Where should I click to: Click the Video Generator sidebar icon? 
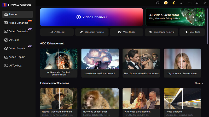pos(6,31)
